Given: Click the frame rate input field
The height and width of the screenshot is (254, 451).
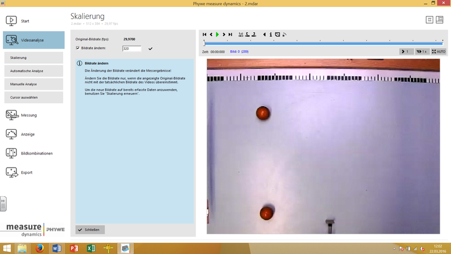Looking at the screenshot, I should 131,49.
